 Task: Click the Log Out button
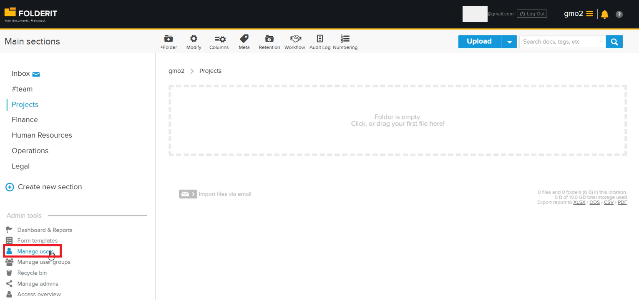tap(532, 14)
